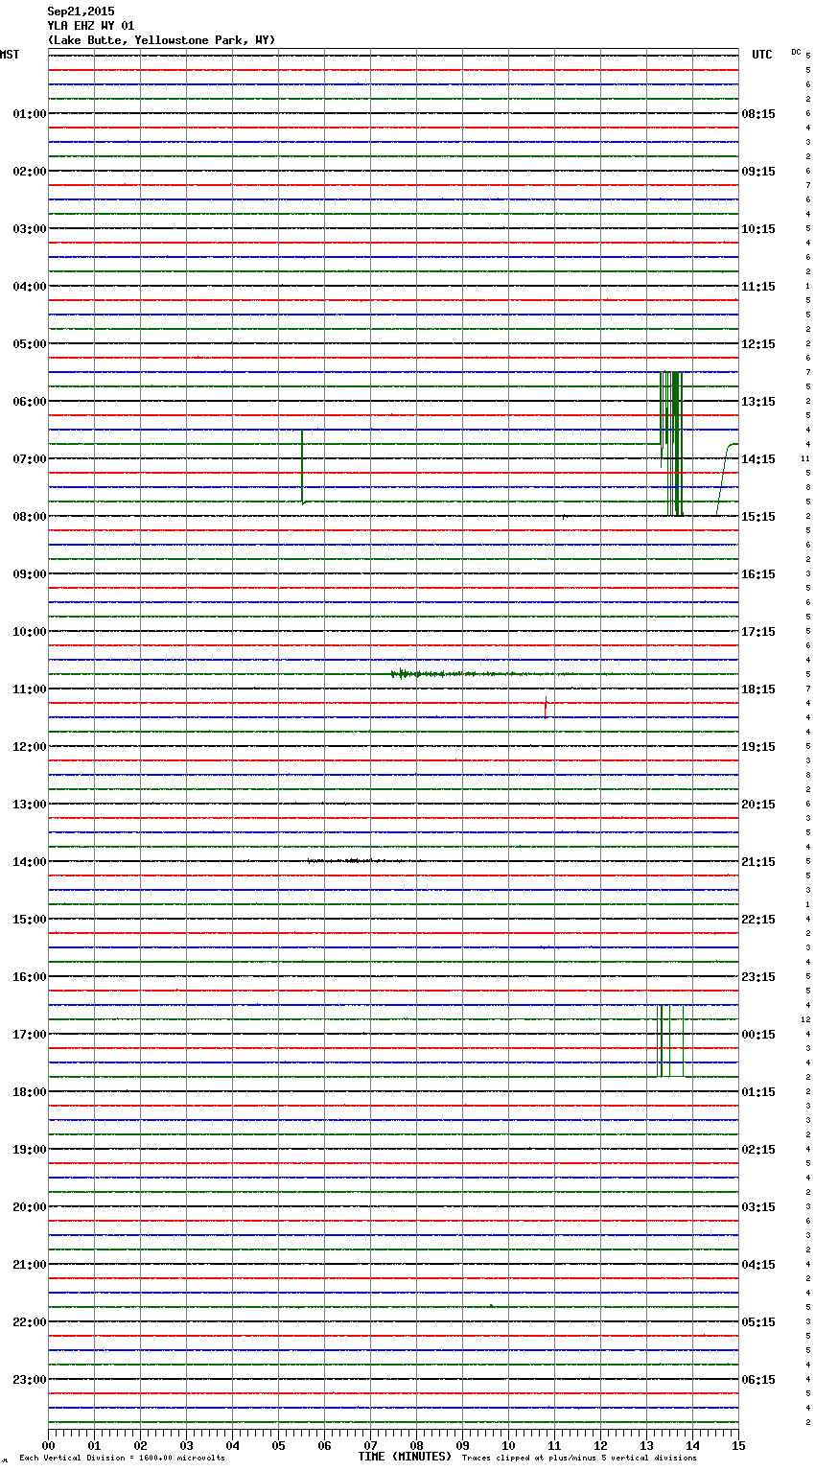
Task: Click the 06:15 UTC time label
Action: click(758, 1380)
